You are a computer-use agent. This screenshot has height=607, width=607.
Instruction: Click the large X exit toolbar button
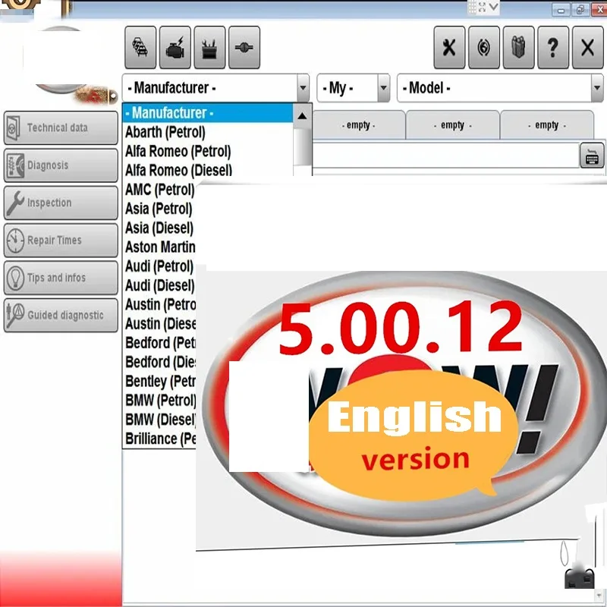pos(587,48)
